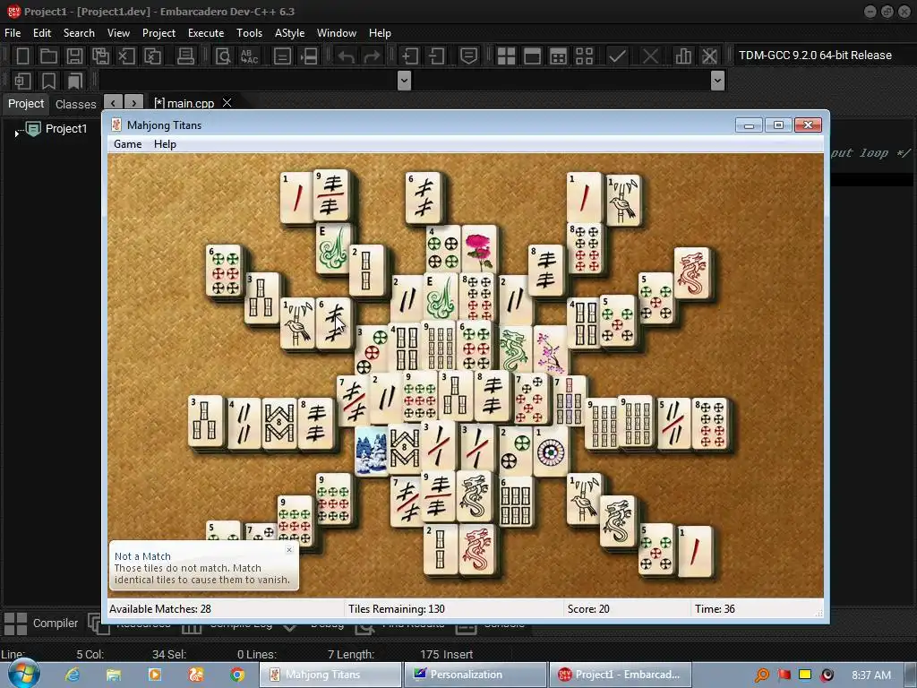Image resolution: width=917 pixels, height=688 pixels.
Task: Open the first class browser combo box arrow
Action: pos(404,80)
